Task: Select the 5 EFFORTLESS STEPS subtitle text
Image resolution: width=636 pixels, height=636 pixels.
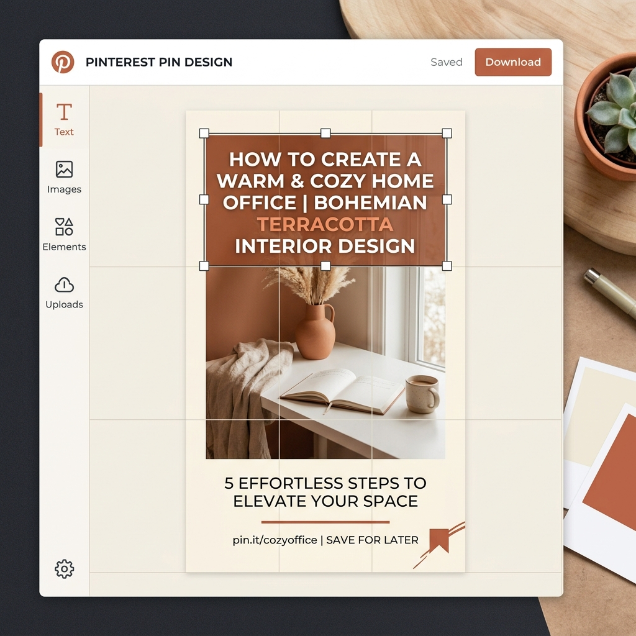Action: (x=325, y=492)
